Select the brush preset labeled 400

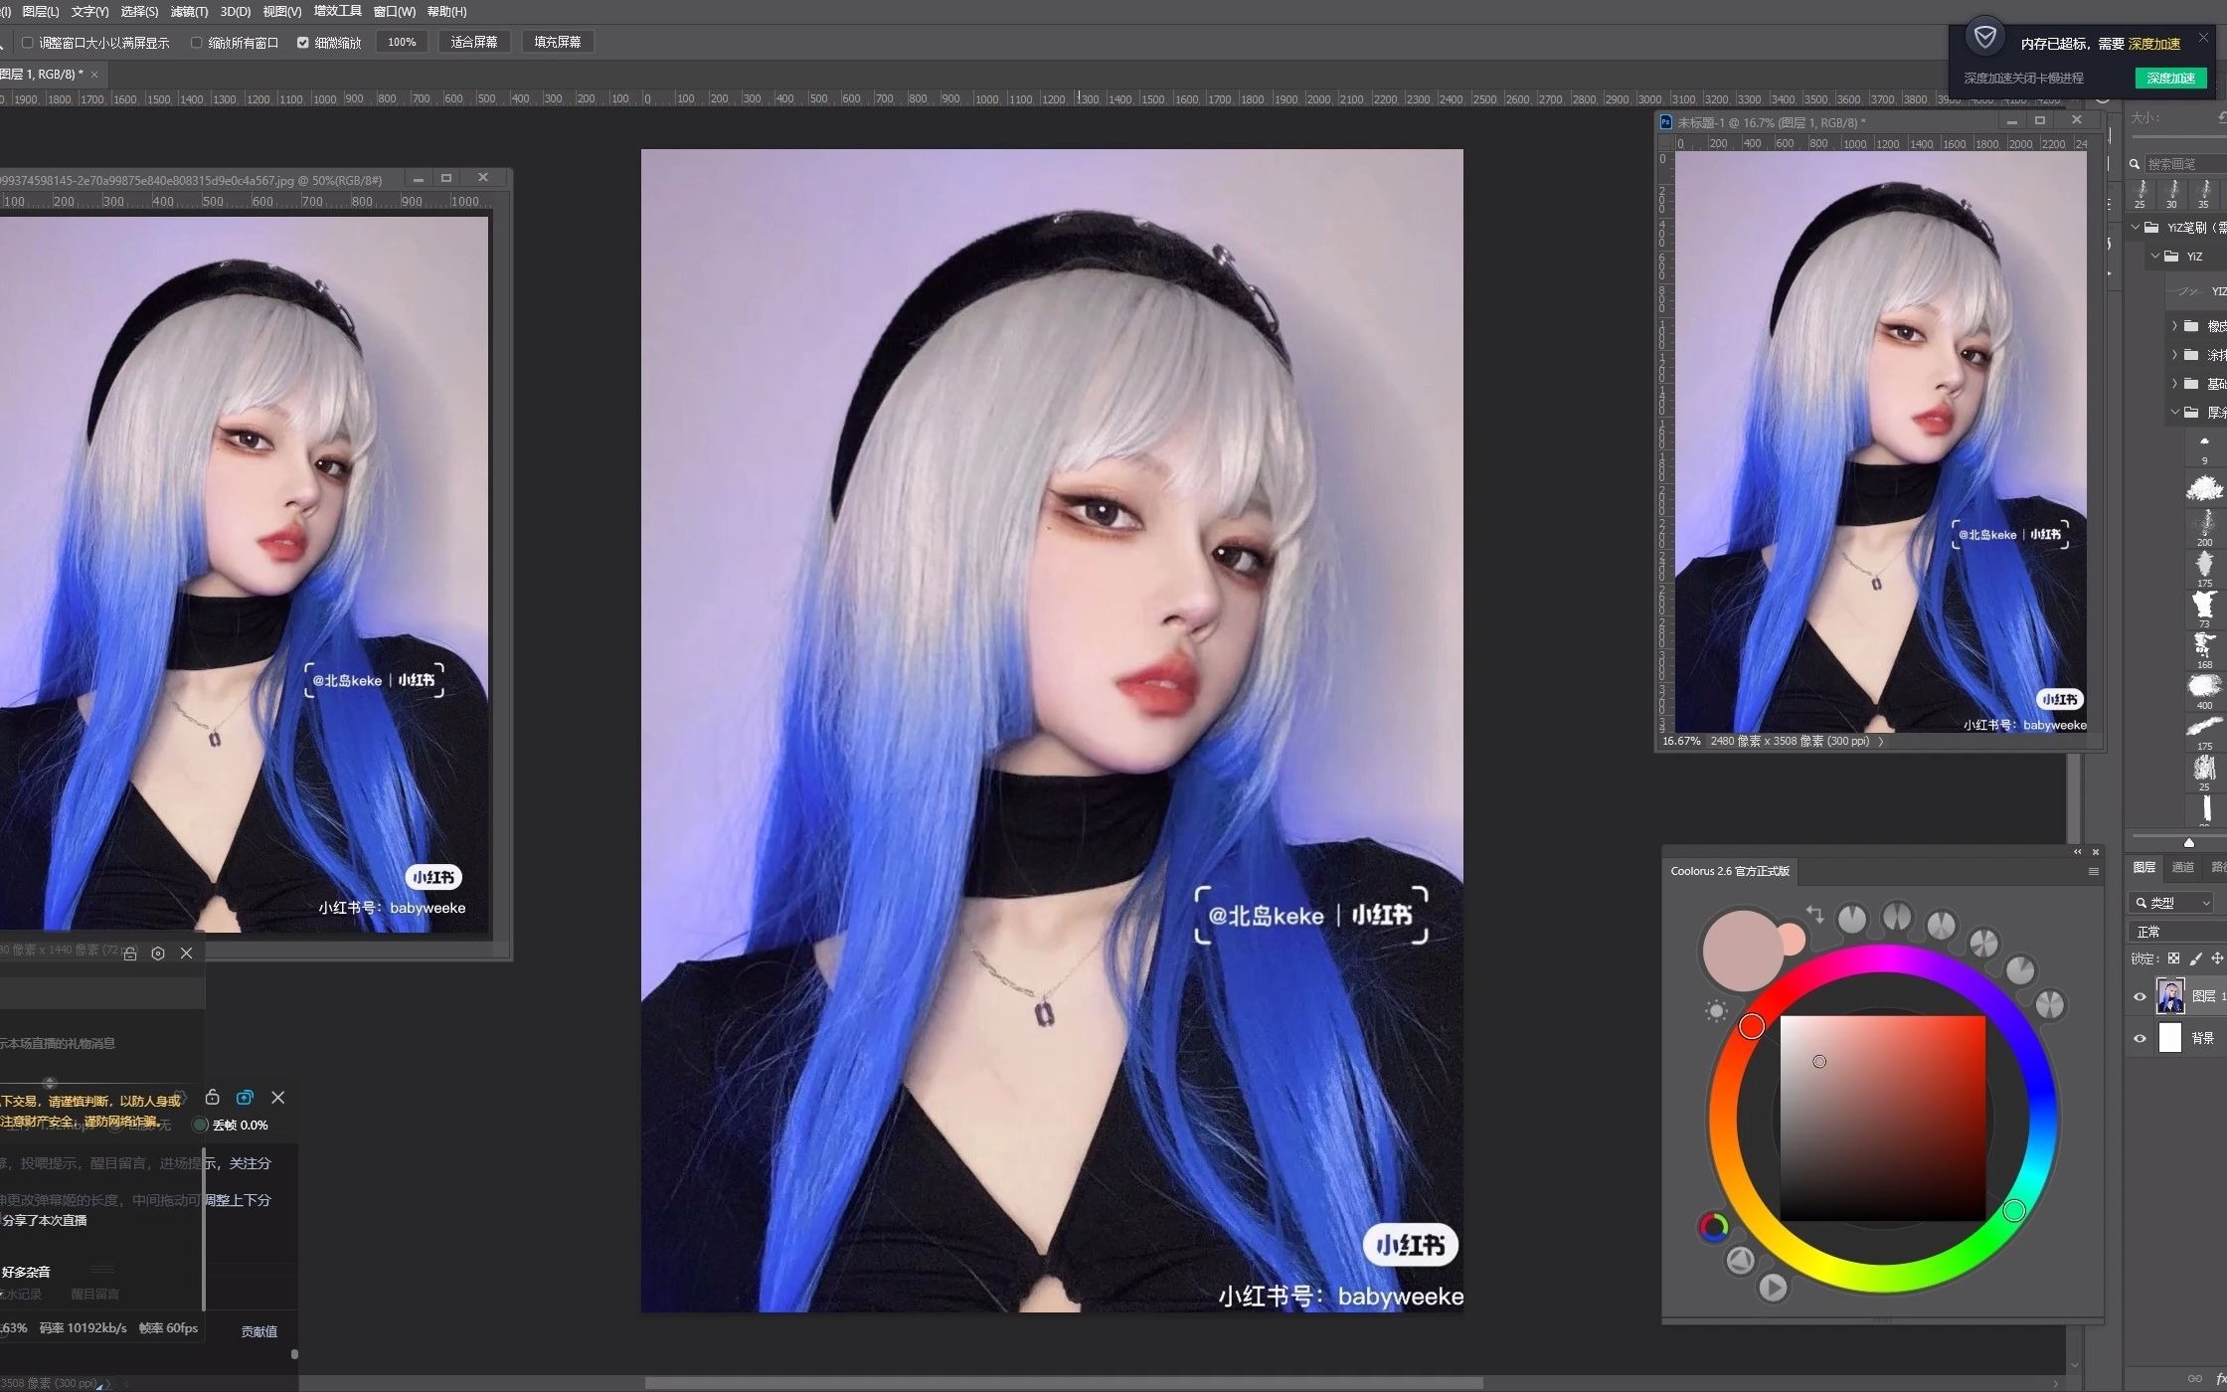pos(2204,690)
